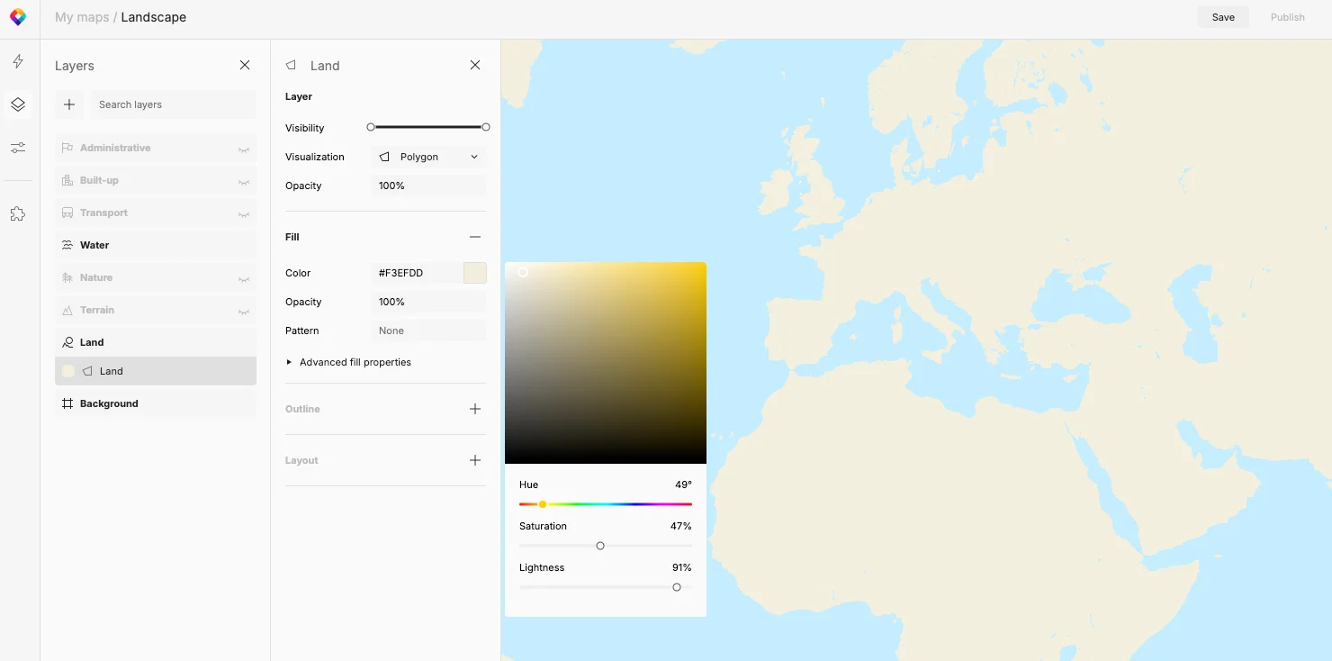Add a Layout with plus icon
This screenshot has width=1332, height=661.
coord(475,460)
